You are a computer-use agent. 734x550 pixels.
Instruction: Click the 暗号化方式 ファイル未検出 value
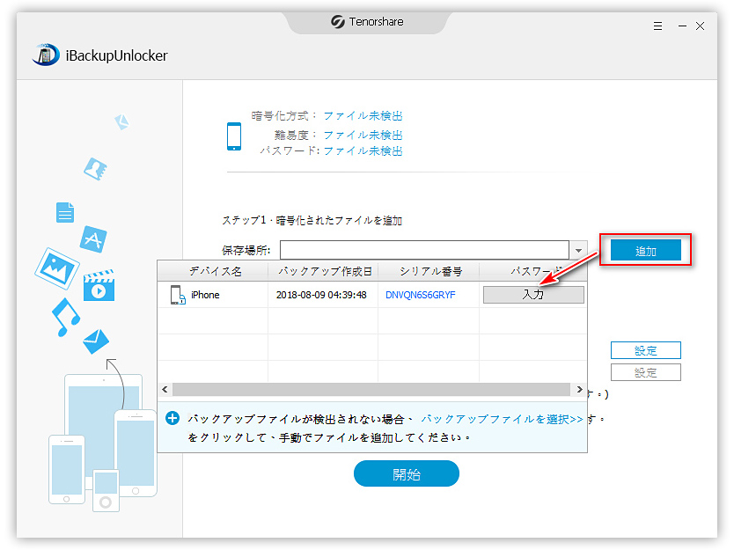point(363,115)
